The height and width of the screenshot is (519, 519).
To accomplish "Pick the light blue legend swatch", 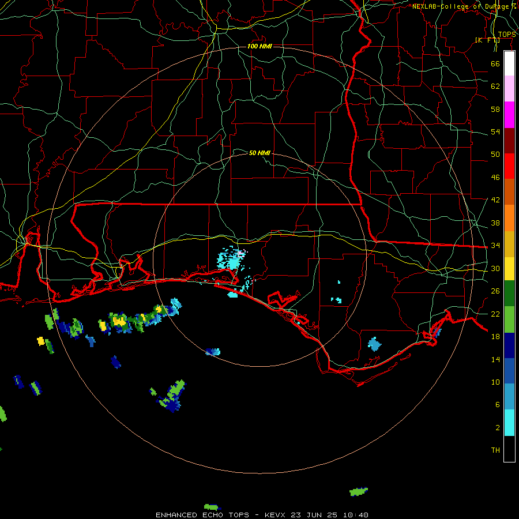I will tap(509, 397).
